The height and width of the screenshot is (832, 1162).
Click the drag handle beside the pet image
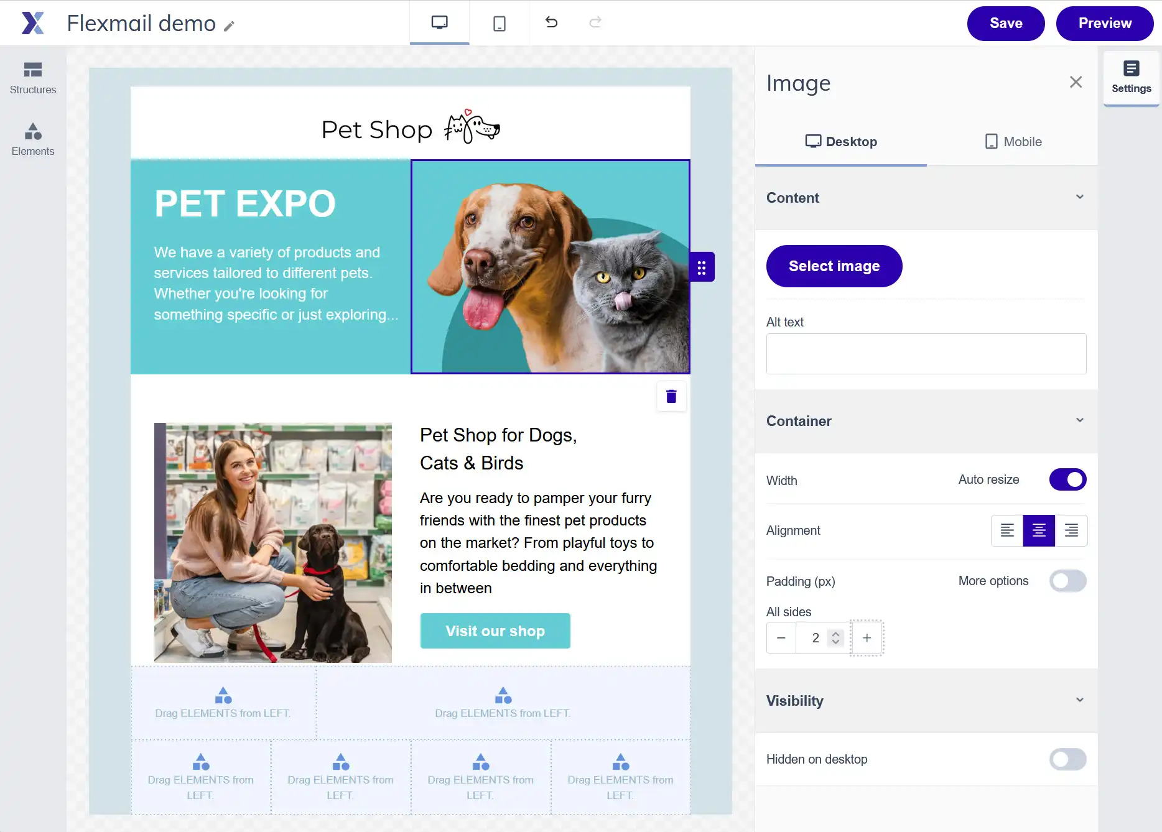[x=702, y=267]
